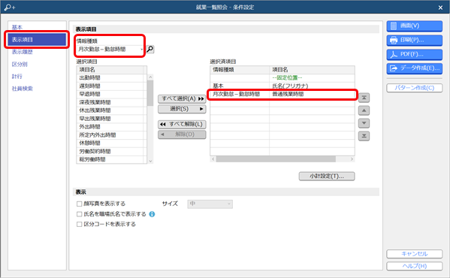Move selected item up one row
Screen dimensions: 450x278
[x=364, y=110]
